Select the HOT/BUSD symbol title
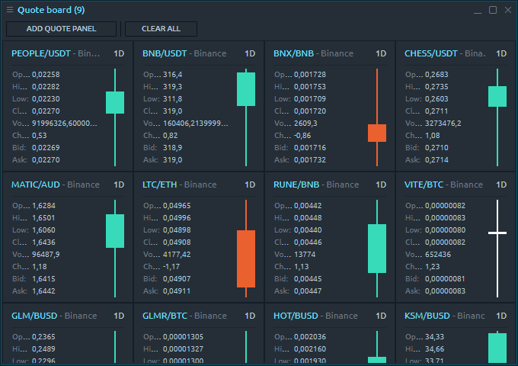The height and width of the screenshot is (366, 518). click(x=296, y=316)
